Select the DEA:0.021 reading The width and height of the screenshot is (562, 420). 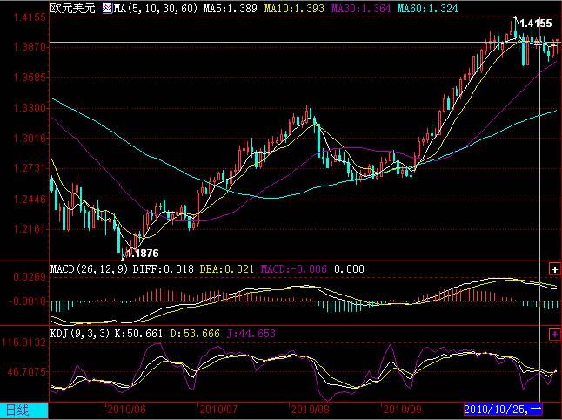tap(226, 269)
